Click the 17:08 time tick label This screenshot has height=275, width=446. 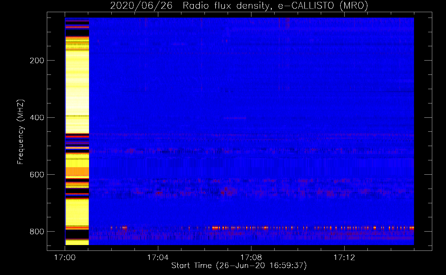(251, 258)
